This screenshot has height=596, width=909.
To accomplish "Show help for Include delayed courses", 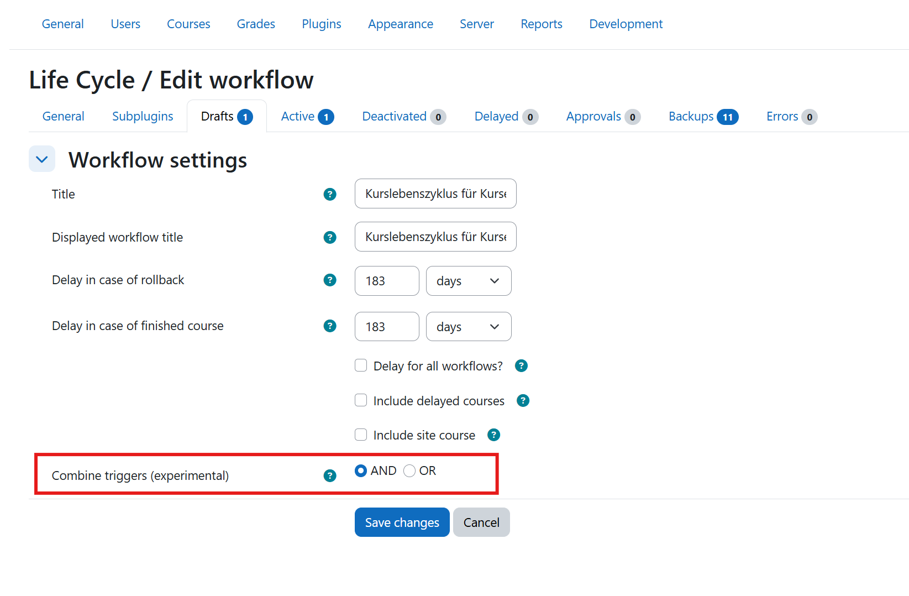I will point(523,401).
